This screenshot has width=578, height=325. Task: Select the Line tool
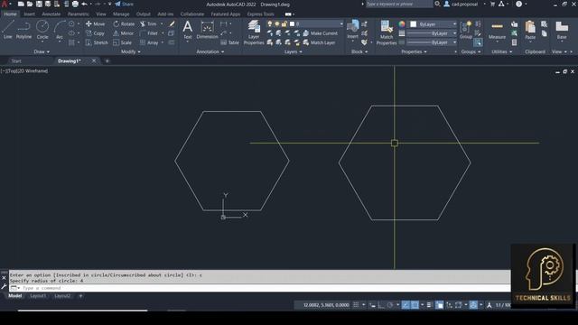(x=8, y=30)
